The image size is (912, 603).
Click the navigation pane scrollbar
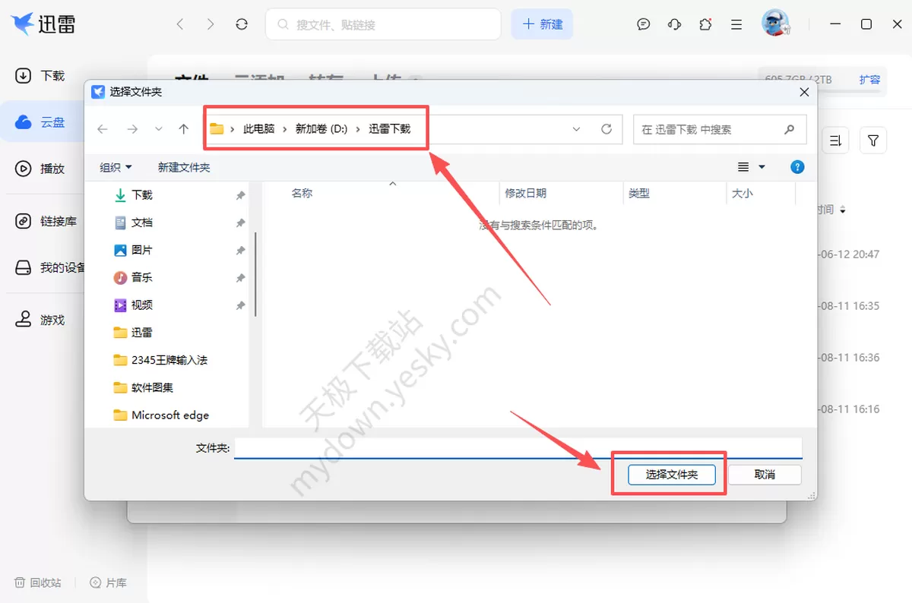[255, 274]
